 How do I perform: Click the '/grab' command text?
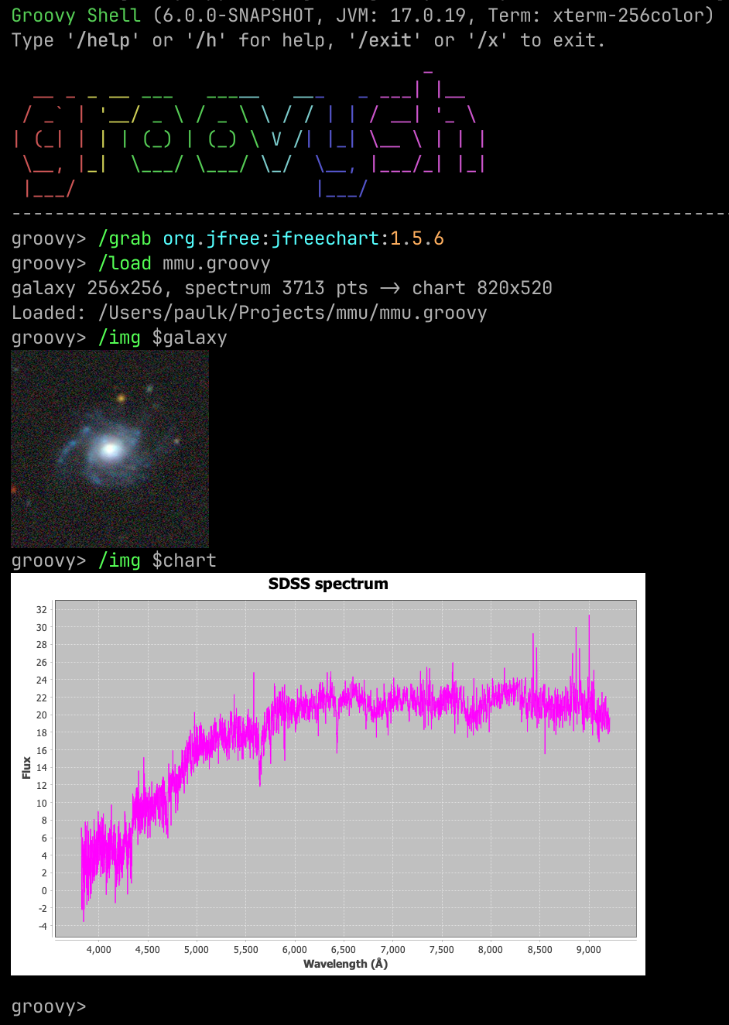[x=125, y=238]
